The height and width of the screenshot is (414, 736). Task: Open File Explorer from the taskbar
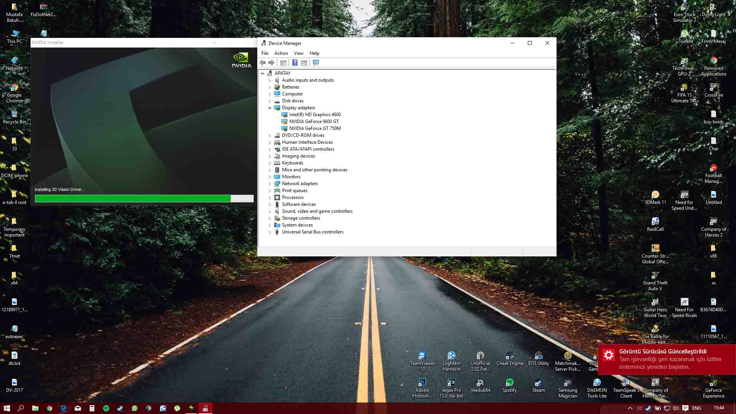click(35, 408)
